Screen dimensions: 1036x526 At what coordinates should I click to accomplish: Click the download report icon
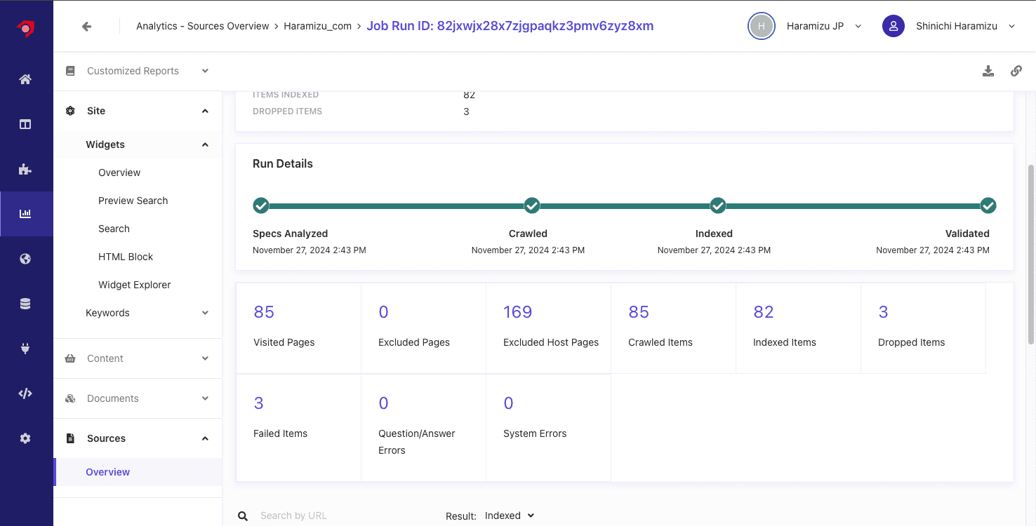pos(988,71)
